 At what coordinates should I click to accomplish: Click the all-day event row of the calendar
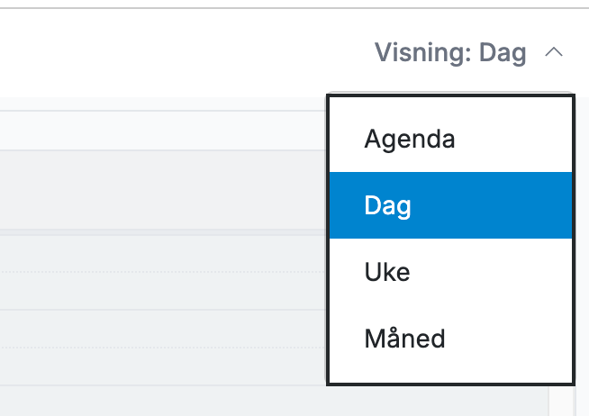click(163, 190)
